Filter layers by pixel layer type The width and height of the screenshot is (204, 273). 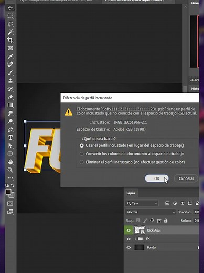(x=167, y=203)
